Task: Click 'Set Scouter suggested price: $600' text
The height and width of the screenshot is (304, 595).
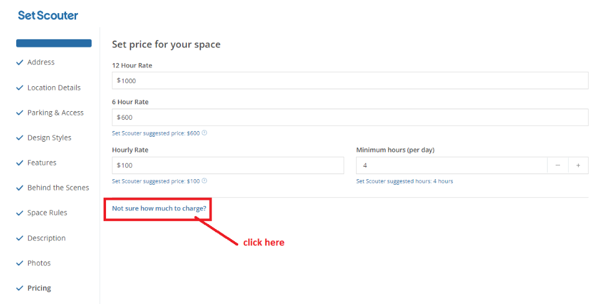Action: pos(155,134)
